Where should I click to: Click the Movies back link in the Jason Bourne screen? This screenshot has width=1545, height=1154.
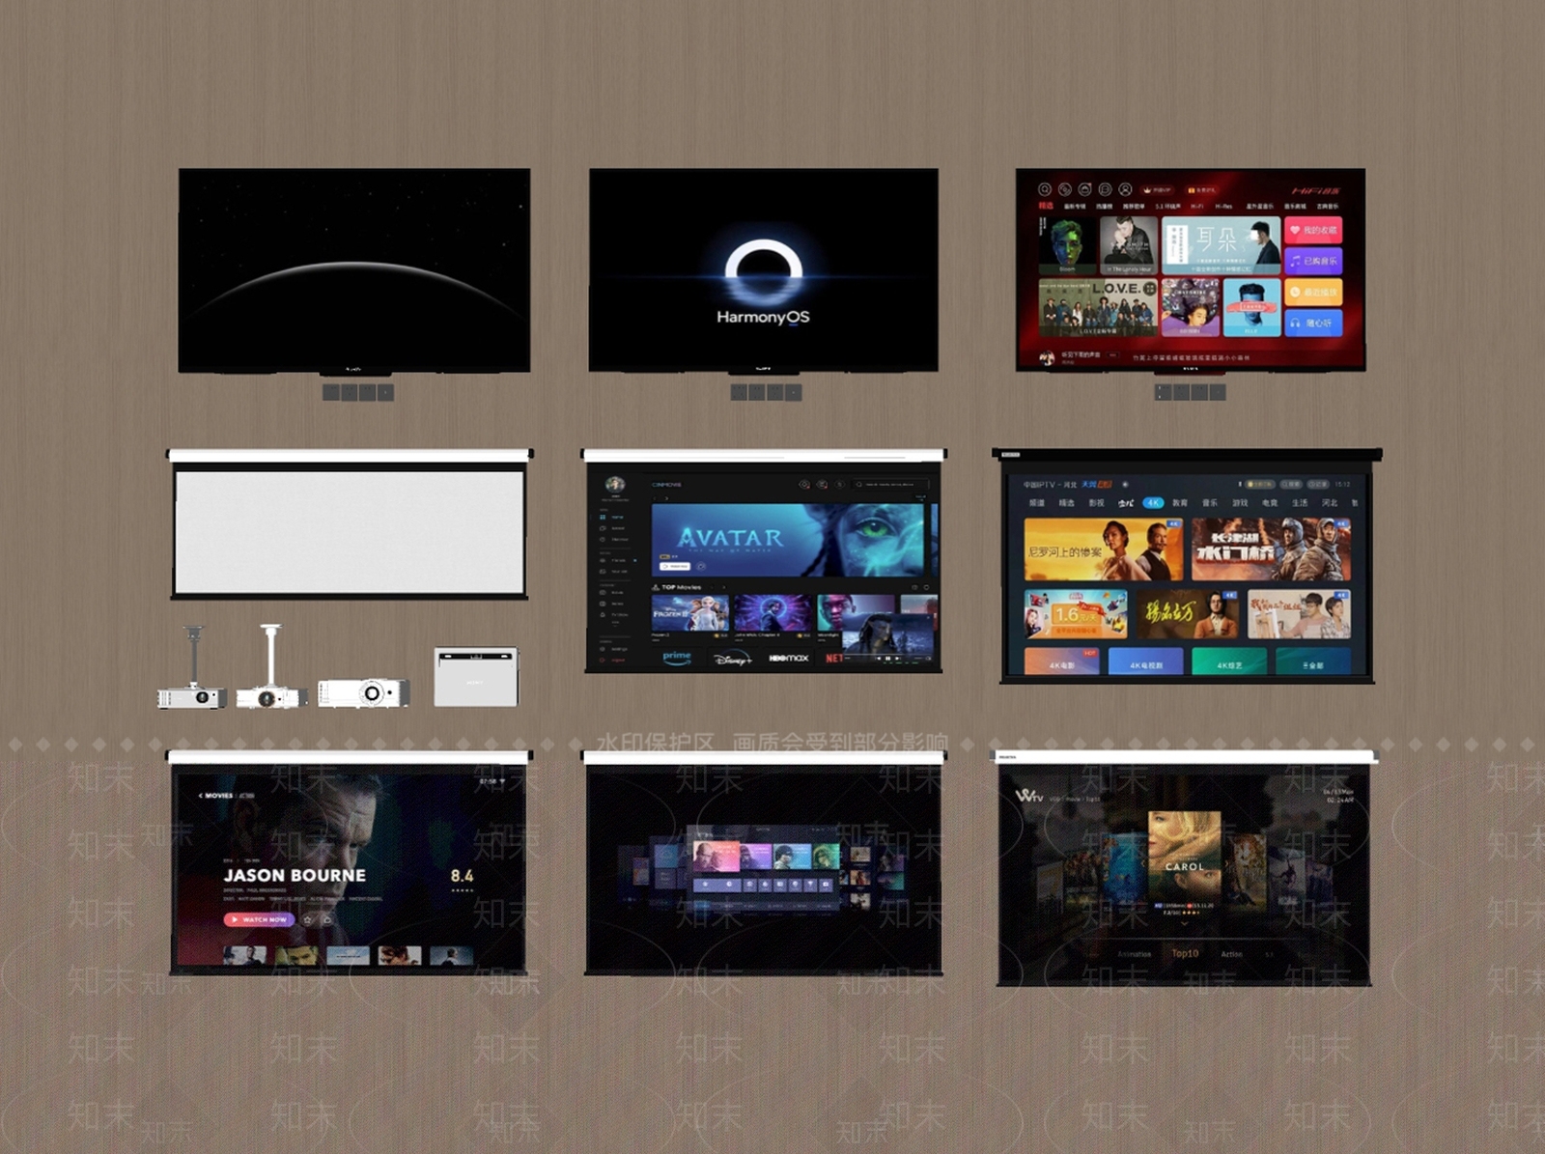[x=216, y=796]
